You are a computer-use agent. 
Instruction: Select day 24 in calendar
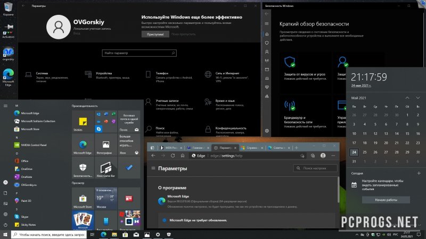pyautogui.click(x=354, y=152)
